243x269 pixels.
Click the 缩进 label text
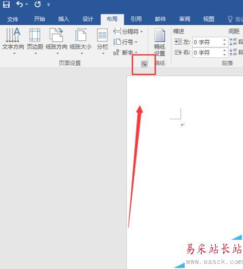(178, 32)
